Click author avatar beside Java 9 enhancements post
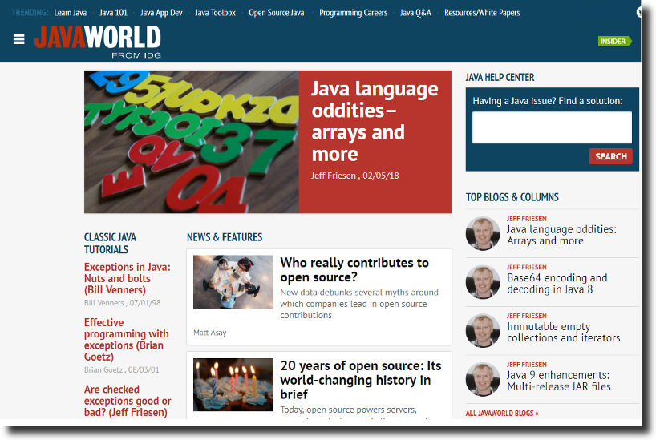This screenshot has width=656, height=440. [x=483, y=379]
